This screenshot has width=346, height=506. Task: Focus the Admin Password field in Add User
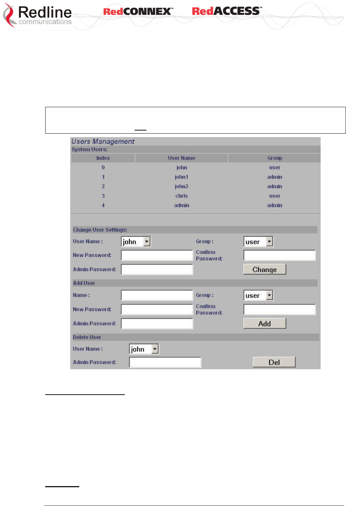click(157, 324)
